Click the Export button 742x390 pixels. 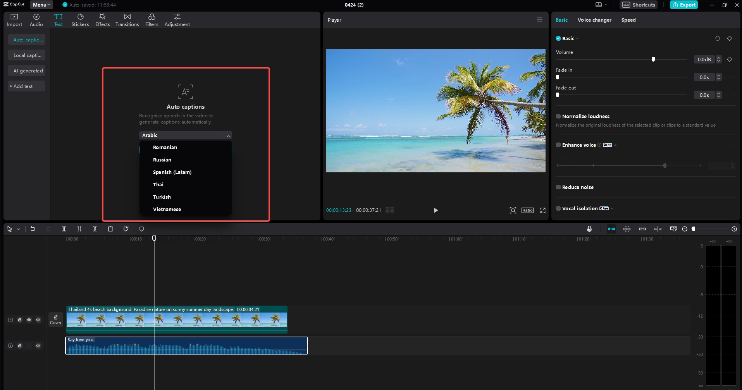[684, 5]
